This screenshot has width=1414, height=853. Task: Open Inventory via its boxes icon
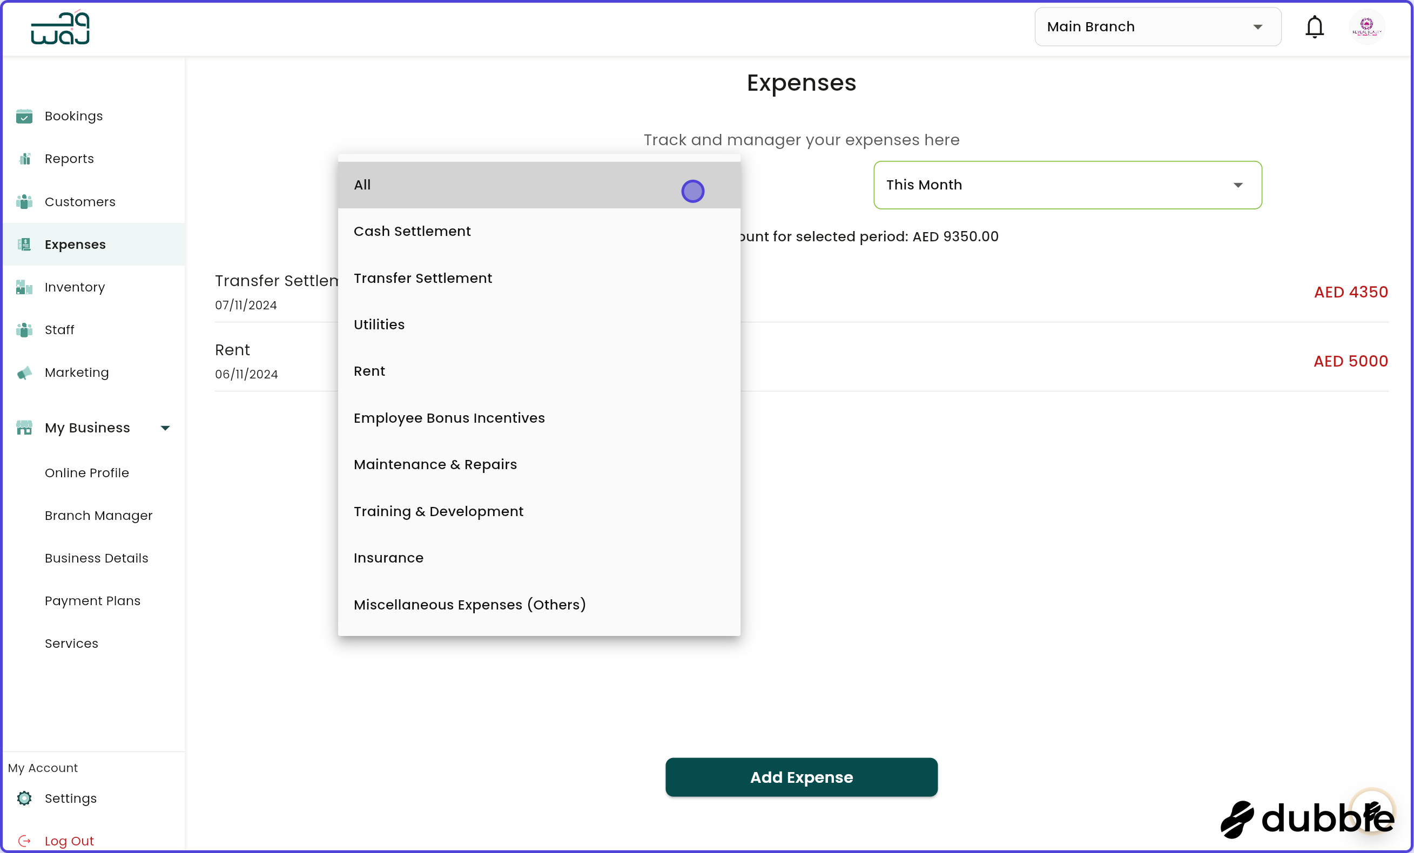pos(24,287)
